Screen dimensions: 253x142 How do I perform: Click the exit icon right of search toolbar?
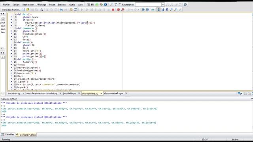185,4
